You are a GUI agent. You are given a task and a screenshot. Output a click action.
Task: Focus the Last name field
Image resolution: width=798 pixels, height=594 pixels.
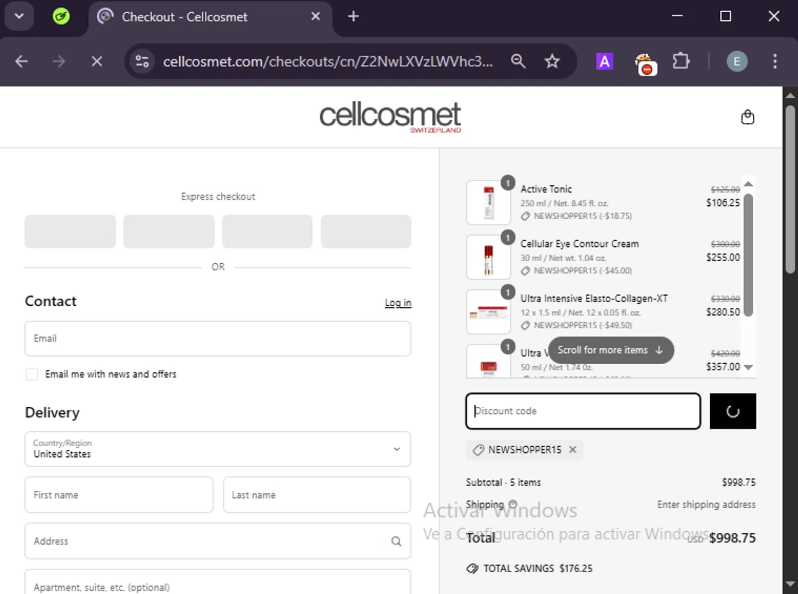coord(317,495)
